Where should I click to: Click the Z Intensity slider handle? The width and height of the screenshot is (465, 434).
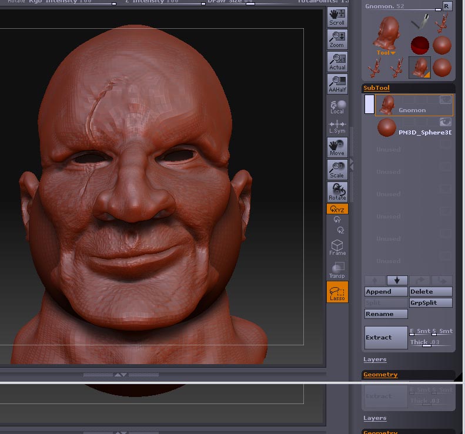(203, 4)
